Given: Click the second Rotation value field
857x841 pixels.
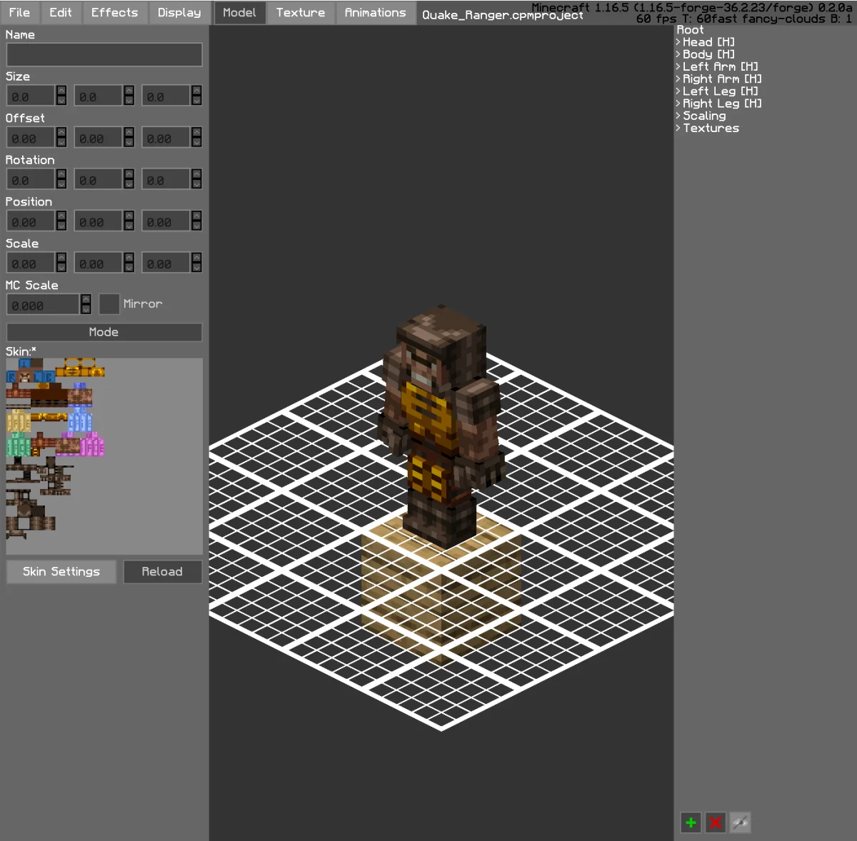Looking at the screenshot, I should click(99, 179).
